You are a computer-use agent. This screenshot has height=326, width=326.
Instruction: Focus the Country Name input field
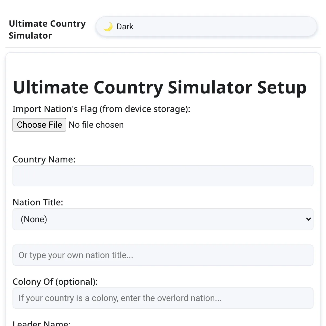[163, 176]
